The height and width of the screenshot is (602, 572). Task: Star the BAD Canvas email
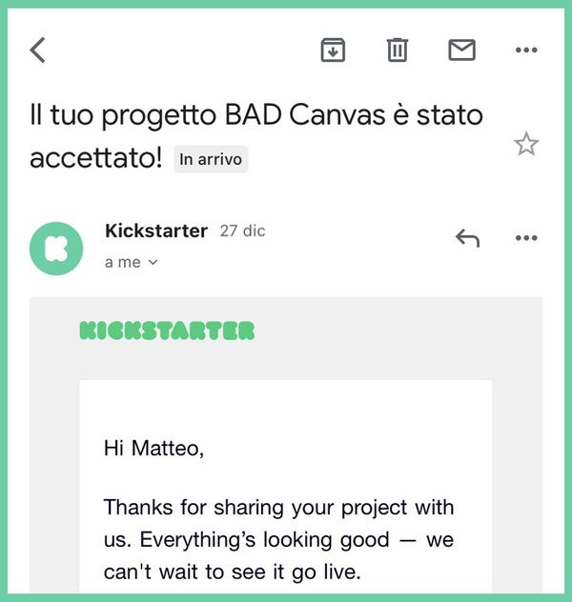[526, 144]
